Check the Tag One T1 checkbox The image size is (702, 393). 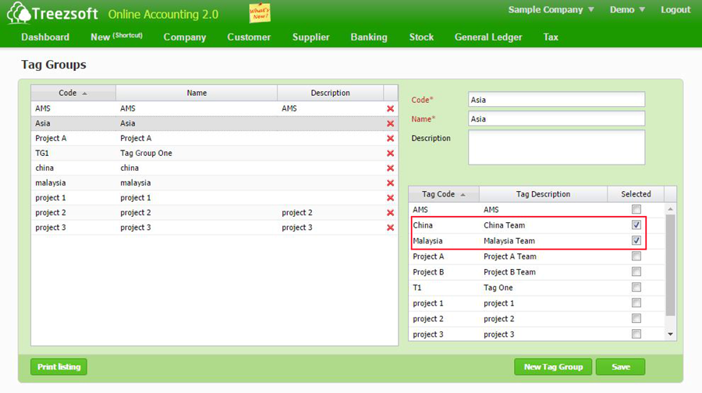pos(636,288)
